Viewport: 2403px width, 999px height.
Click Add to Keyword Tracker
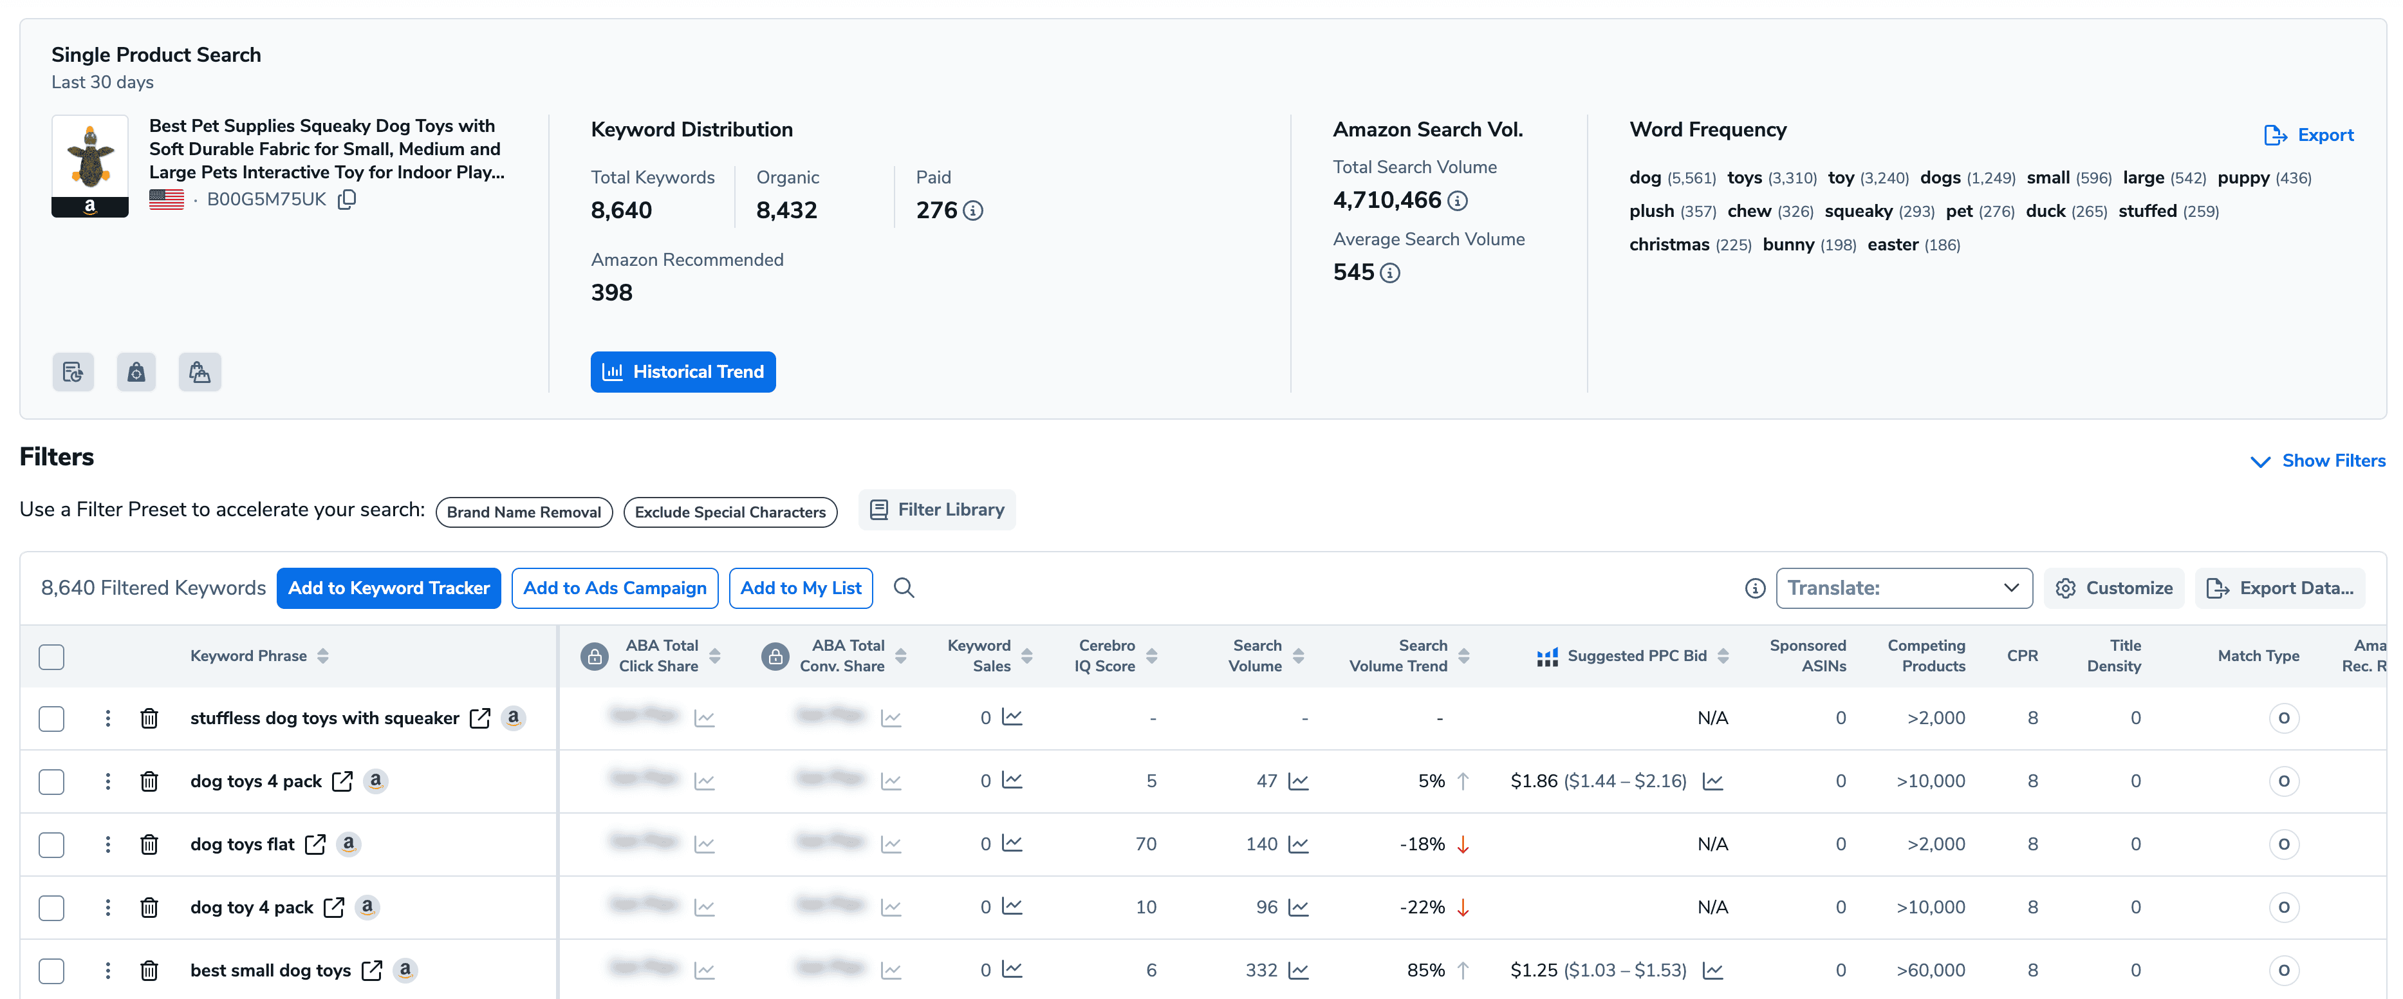pyautogui.click(x=389, y=588)
